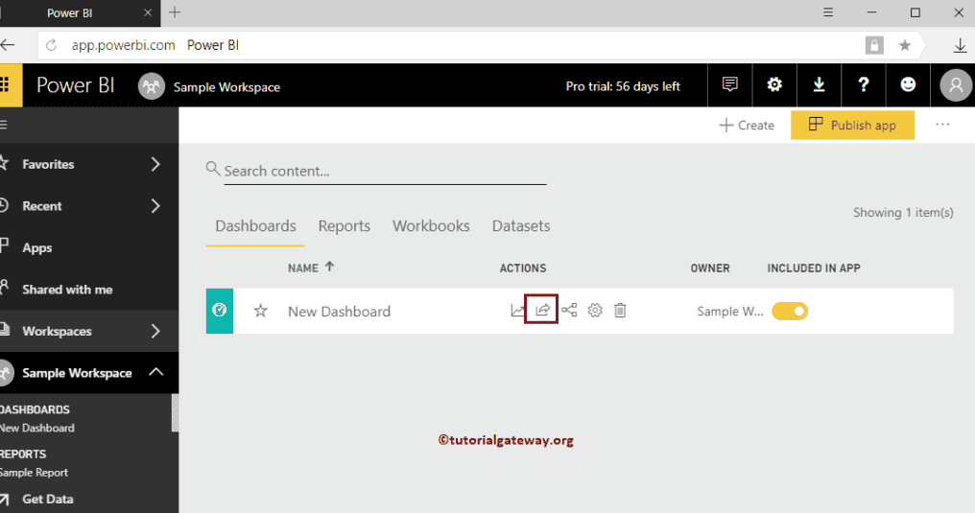This screenshot has height=513, width=975.
Task: Open the browser menu lines icon
Action: coord(827,12)
